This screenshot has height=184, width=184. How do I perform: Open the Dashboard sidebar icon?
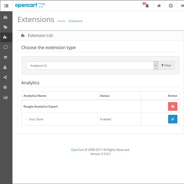click(x=5, y=17)
